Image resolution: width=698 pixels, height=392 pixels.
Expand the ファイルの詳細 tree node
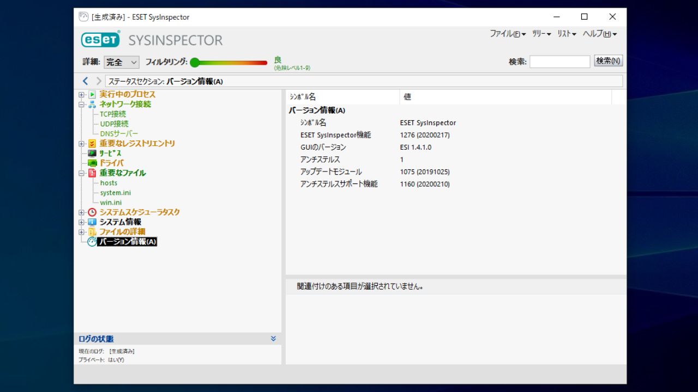pos(82,232)
